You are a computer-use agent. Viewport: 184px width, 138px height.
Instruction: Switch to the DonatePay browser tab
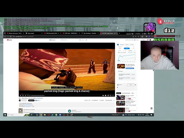[x=90, y=33]
